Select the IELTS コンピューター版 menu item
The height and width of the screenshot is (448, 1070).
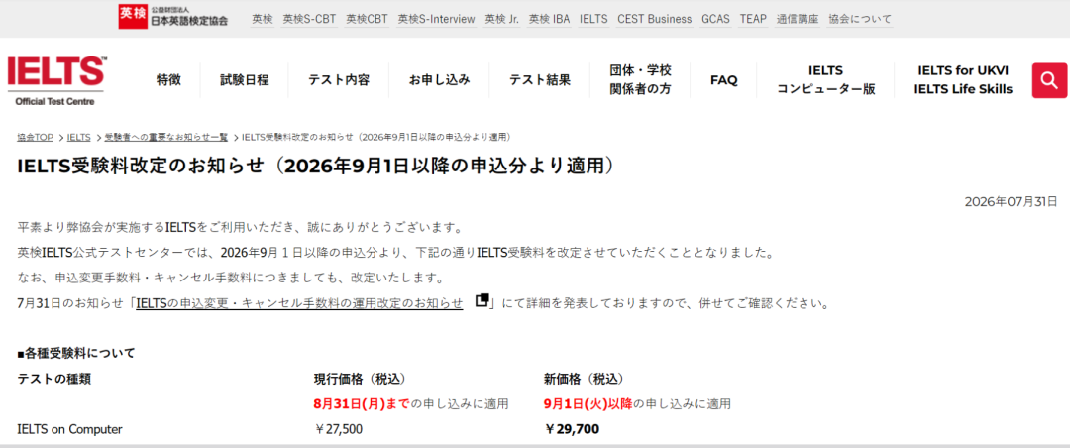click(x=825, y=80)
